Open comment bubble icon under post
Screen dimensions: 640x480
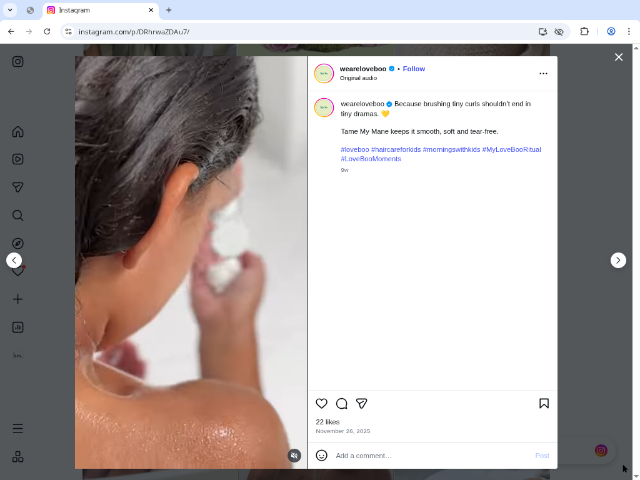[x=341, y=404]
